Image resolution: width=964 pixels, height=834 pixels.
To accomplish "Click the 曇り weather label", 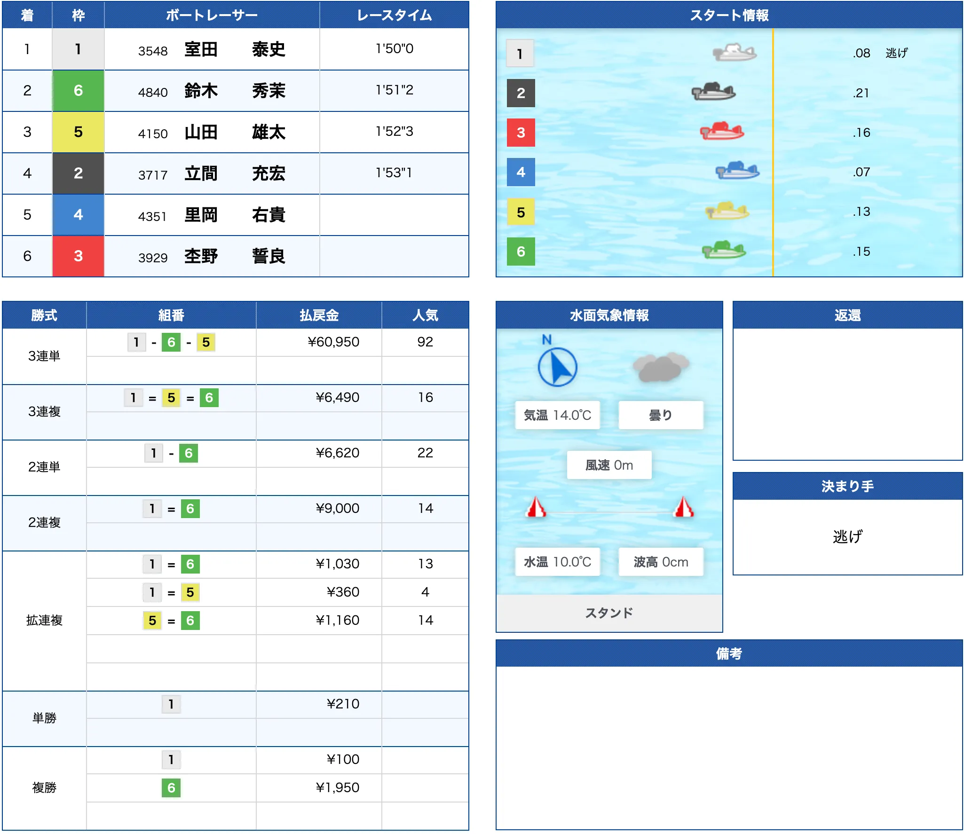I will click(661, 415).
